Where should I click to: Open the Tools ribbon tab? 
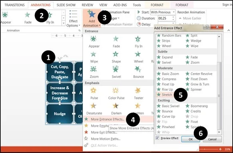click(137, 5)
